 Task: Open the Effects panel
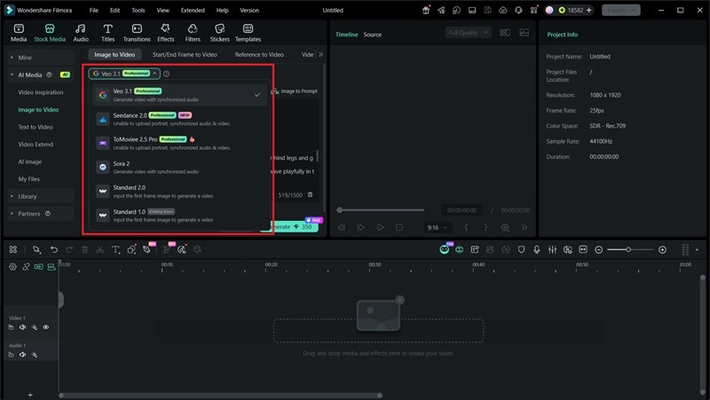coord(166,33)
